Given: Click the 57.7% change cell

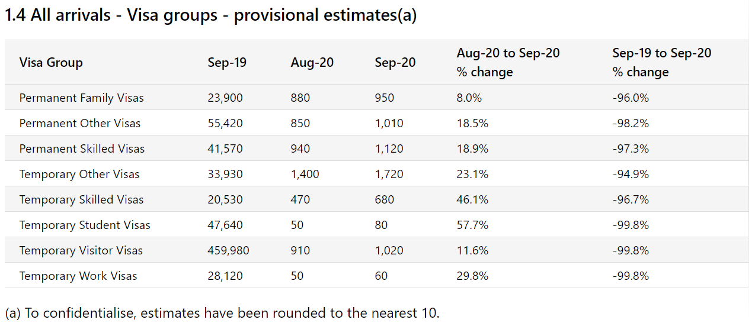Looking at the screenshot, I should [472, 225].
